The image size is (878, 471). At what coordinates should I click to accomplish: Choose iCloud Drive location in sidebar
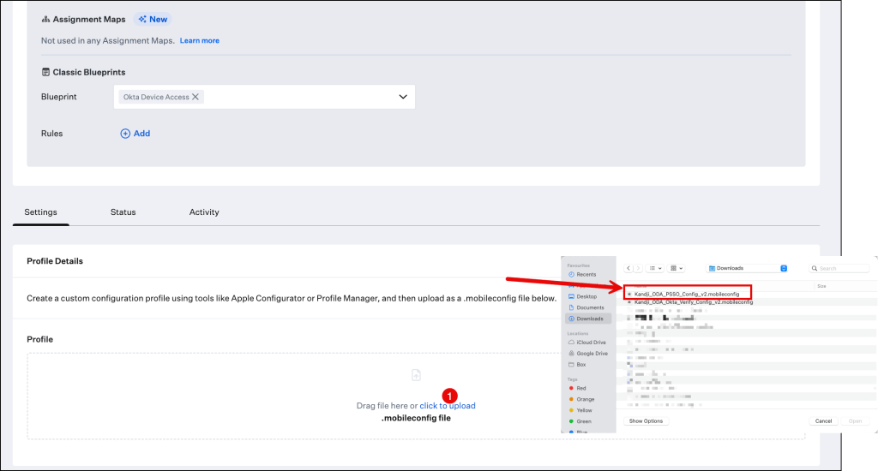point(592,343)
